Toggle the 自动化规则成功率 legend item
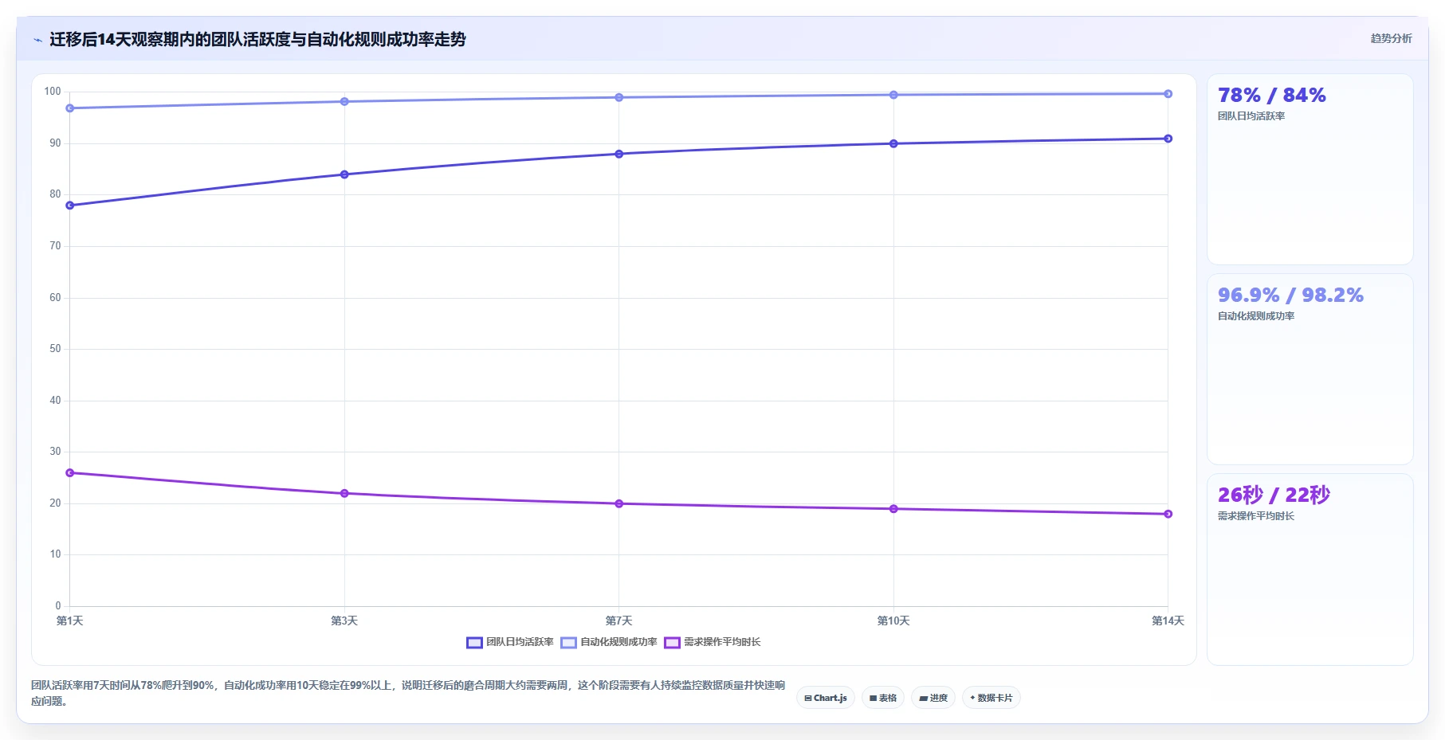1445x740 pixels. tap(609, 642)
